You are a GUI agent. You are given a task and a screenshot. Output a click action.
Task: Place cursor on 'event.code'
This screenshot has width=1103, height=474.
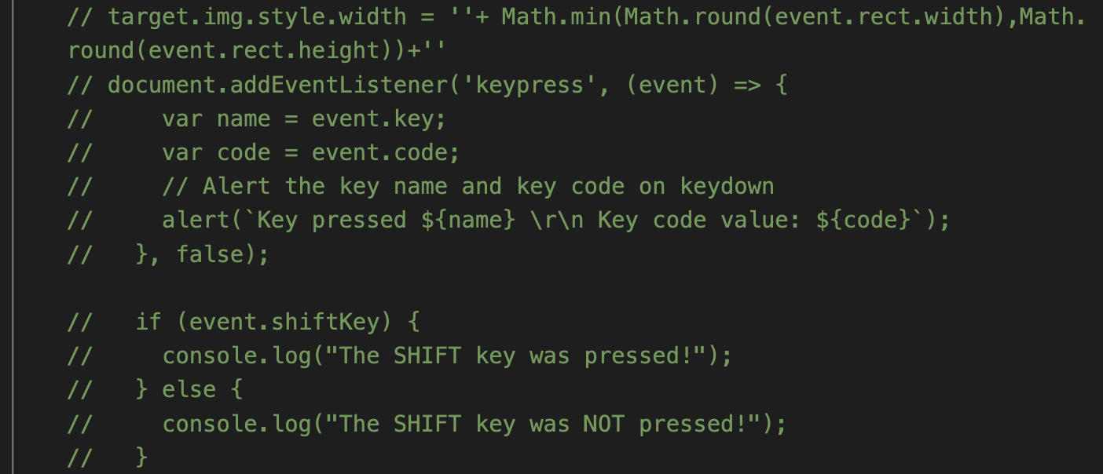pyautogui.click(x=380, y=152)
